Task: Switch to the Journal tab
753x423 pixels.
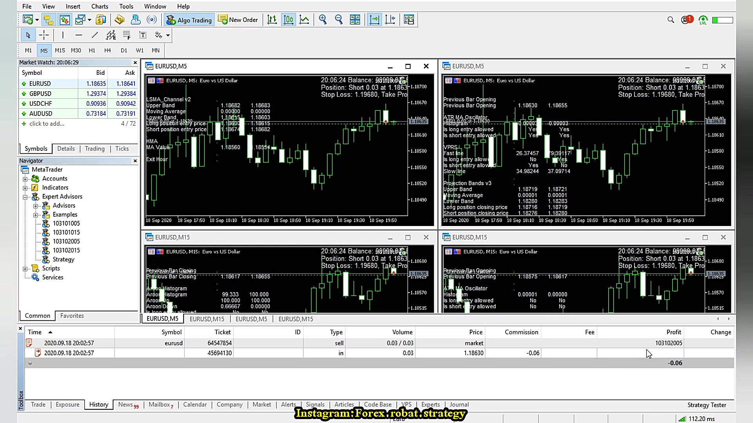Action: coord(459,405)
